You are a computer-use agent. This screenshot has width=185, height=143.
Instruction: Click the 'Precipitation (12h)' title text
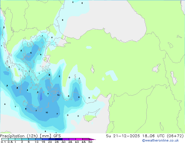19,136
